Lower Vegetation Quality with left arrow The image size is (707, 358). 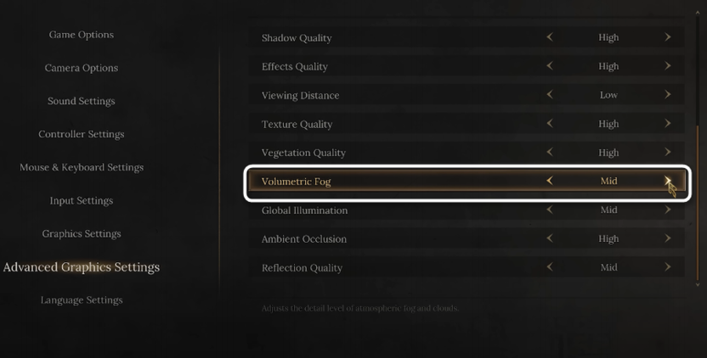pos(550,153)
